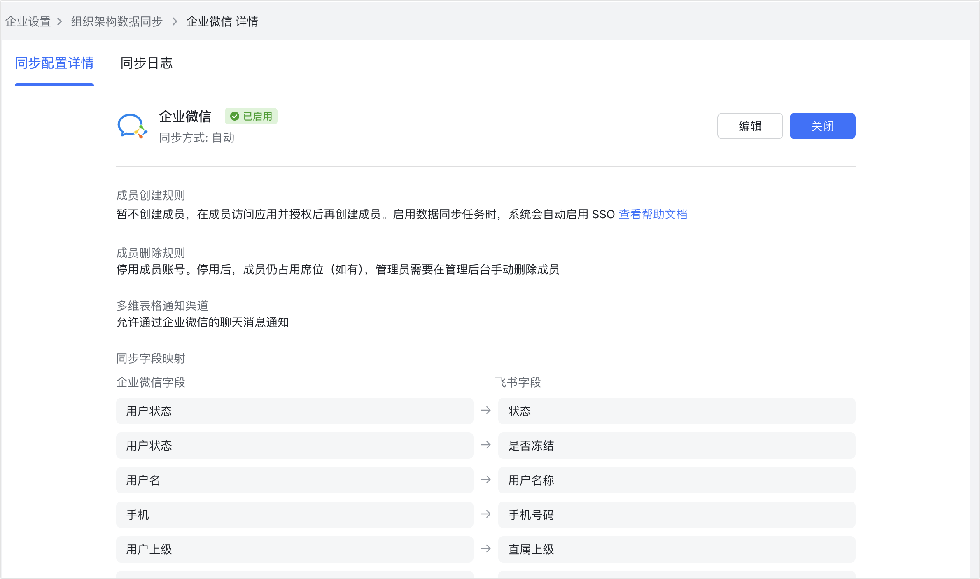Screen dimensions: 980x579
Task: Click the 成员删除规则 label
Action: click(x=151, y=253)
